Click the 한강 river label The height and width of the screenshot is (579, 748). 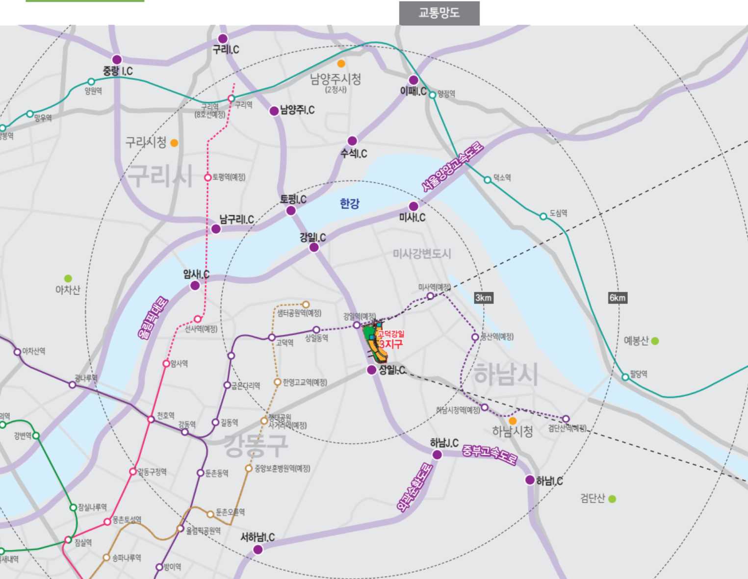coord(350,203)
